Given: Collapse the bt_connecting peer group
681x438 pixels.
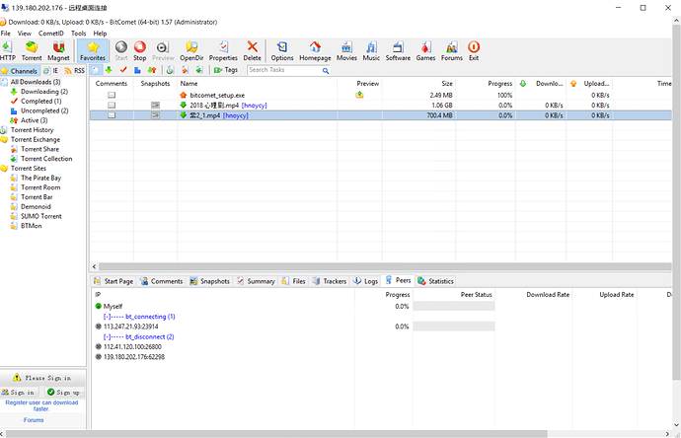Looking at the screenshot, I should click(x=107, y=317).
